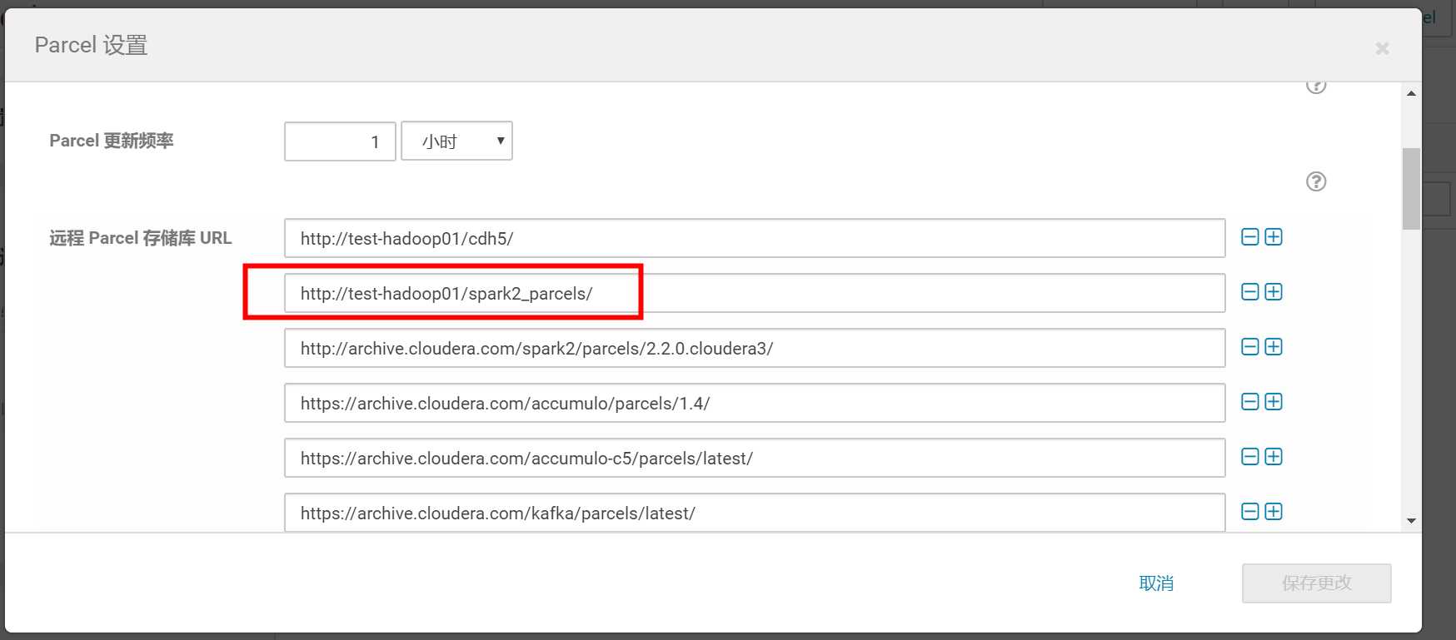Edit the spark2 2.2.0.cloudera3 URL field
Viewport: 1456px width, 640px height.
[x=755, y=348]
